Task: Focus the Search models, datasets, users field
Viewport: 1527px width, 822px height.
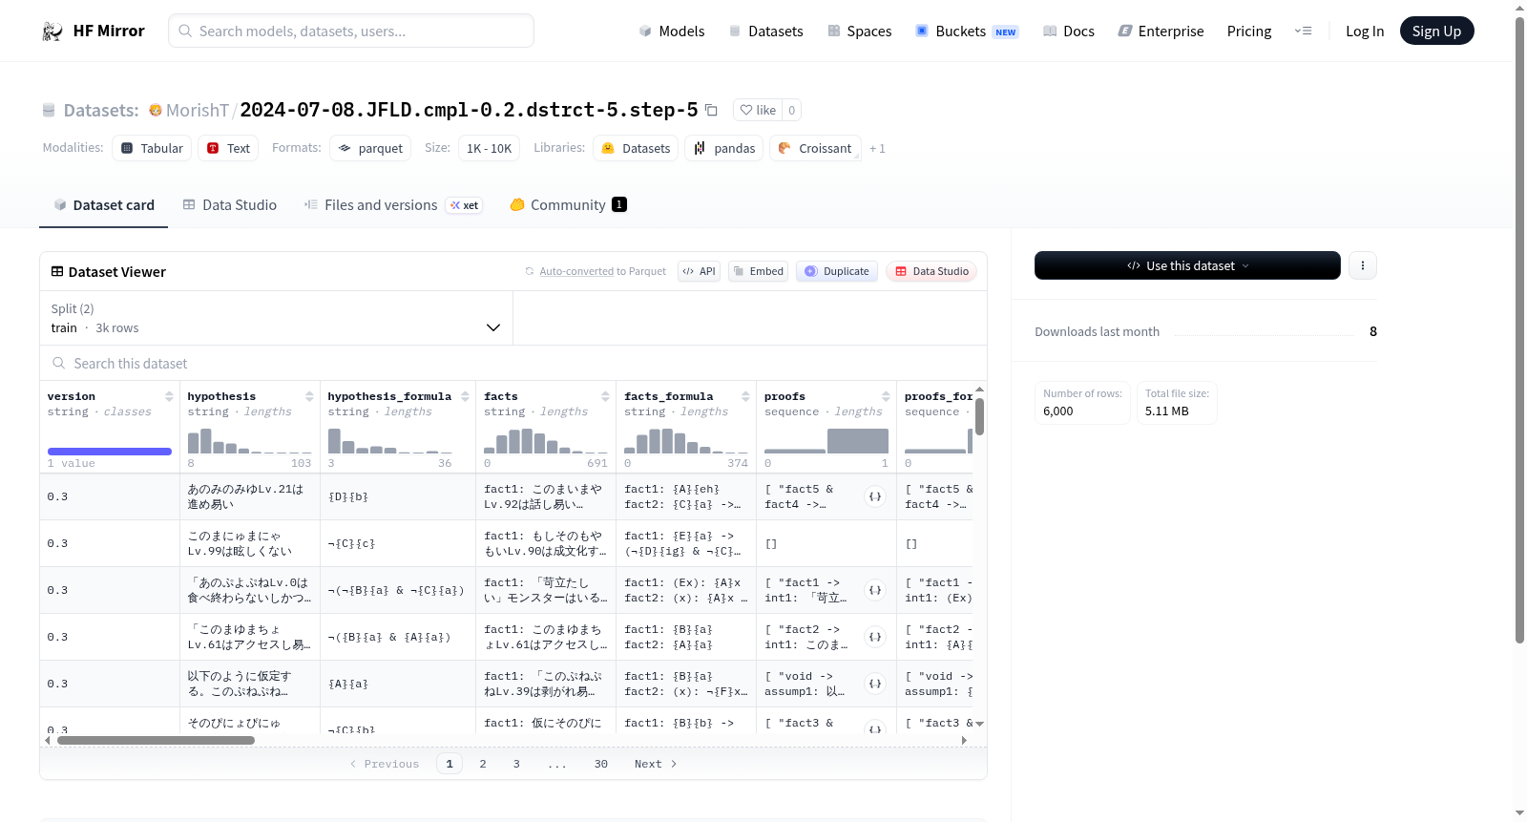Action: coord(351,31)
